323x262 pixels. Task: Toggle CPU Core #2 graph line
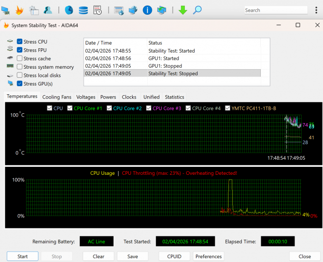(109, 108)
